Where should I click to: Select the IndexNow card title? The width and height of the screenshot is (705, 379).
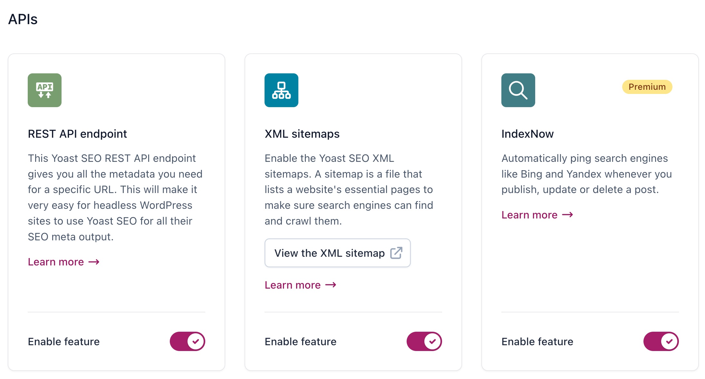(527, 134)
